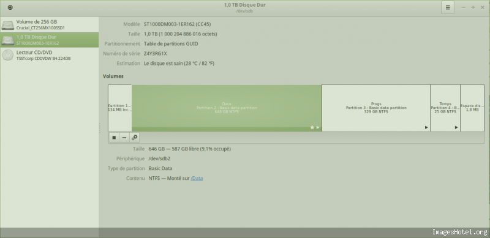Select the 1,8 MB free space block
490x238 pixels.
[x=472, y=108]
